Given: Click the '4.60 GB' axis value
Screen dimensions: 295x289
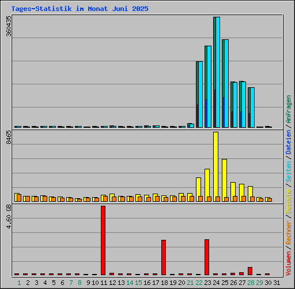Looking at the screenshot, I should pos(9,216).
